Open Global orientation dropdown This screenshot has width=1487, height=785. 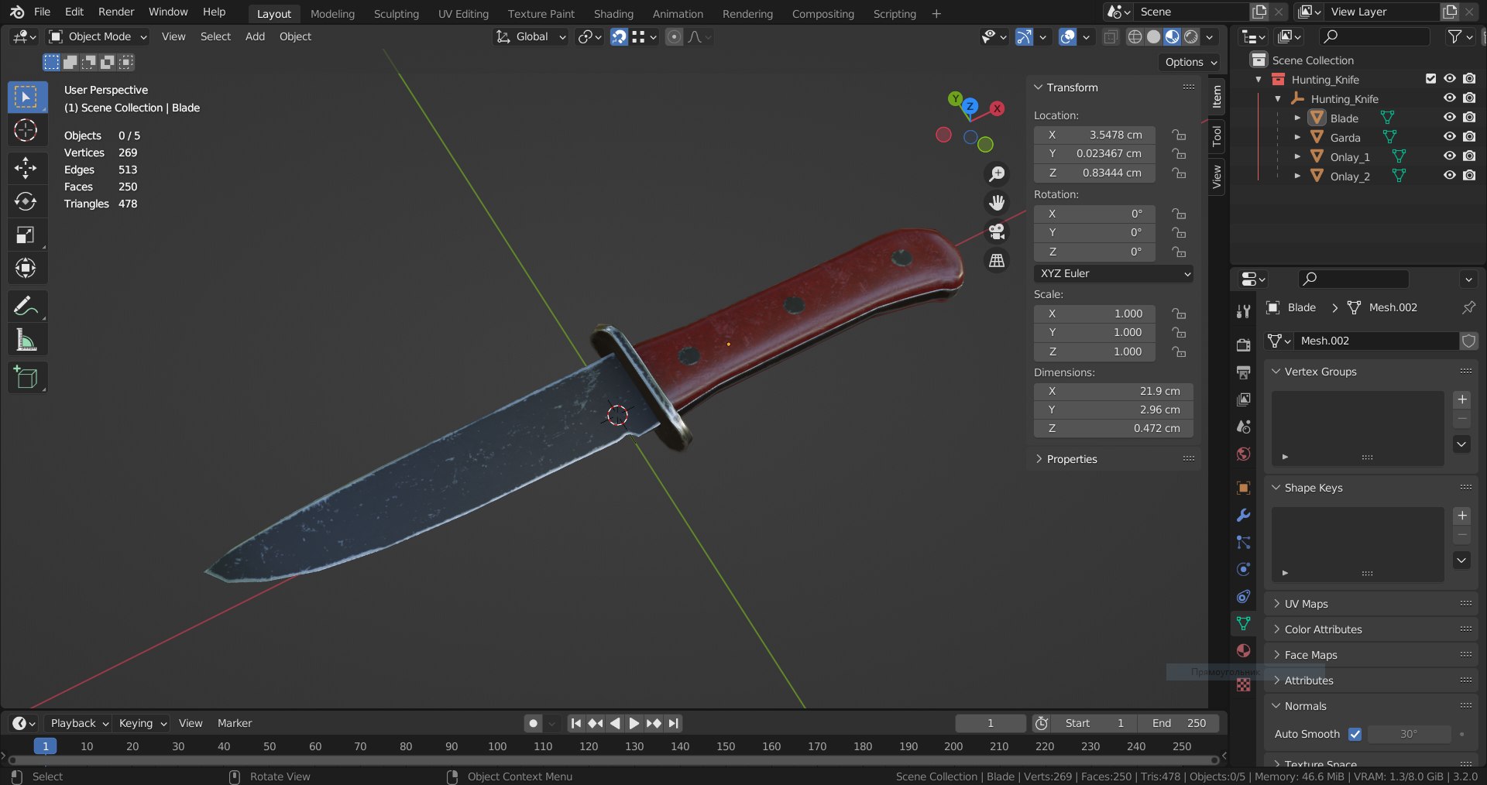tap(531, 36)
